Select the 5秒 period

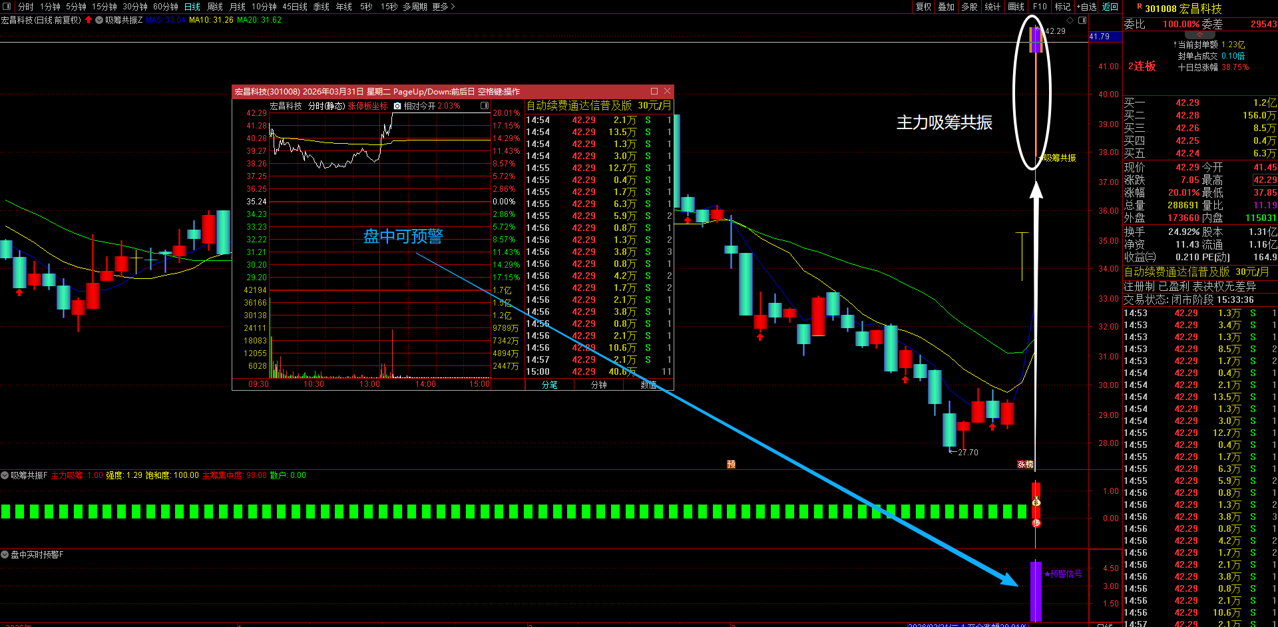pyautogui.click(x=366, y=7)
